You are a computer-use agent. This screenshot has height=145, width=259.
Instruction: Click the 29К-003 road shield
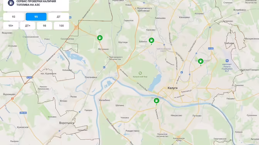point(23,113)
